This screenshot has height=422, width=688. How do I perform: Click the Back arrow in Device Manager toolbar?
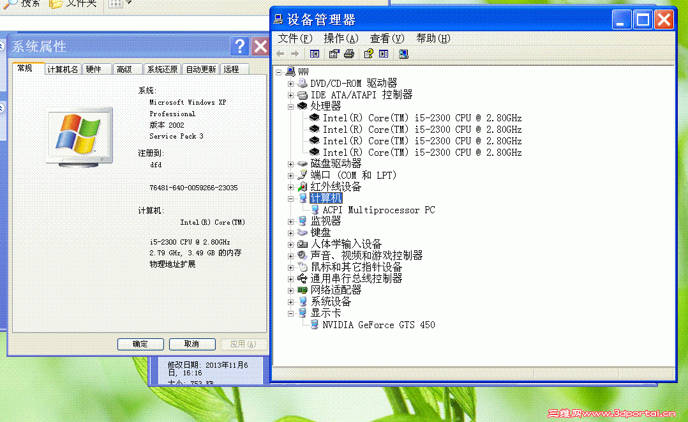pos(280,54)
